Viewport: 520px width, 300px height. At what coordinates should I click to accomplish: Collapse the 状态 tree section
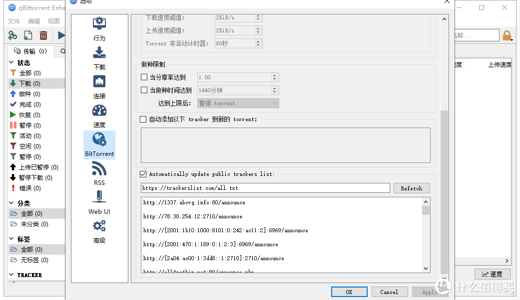pyautogui.click(x=11, y=62)
